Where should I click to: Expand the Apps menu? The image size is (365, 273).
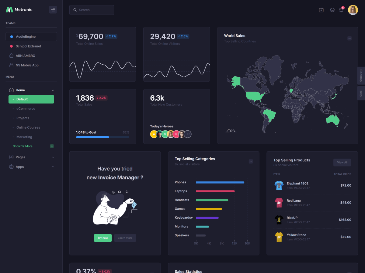31,167
